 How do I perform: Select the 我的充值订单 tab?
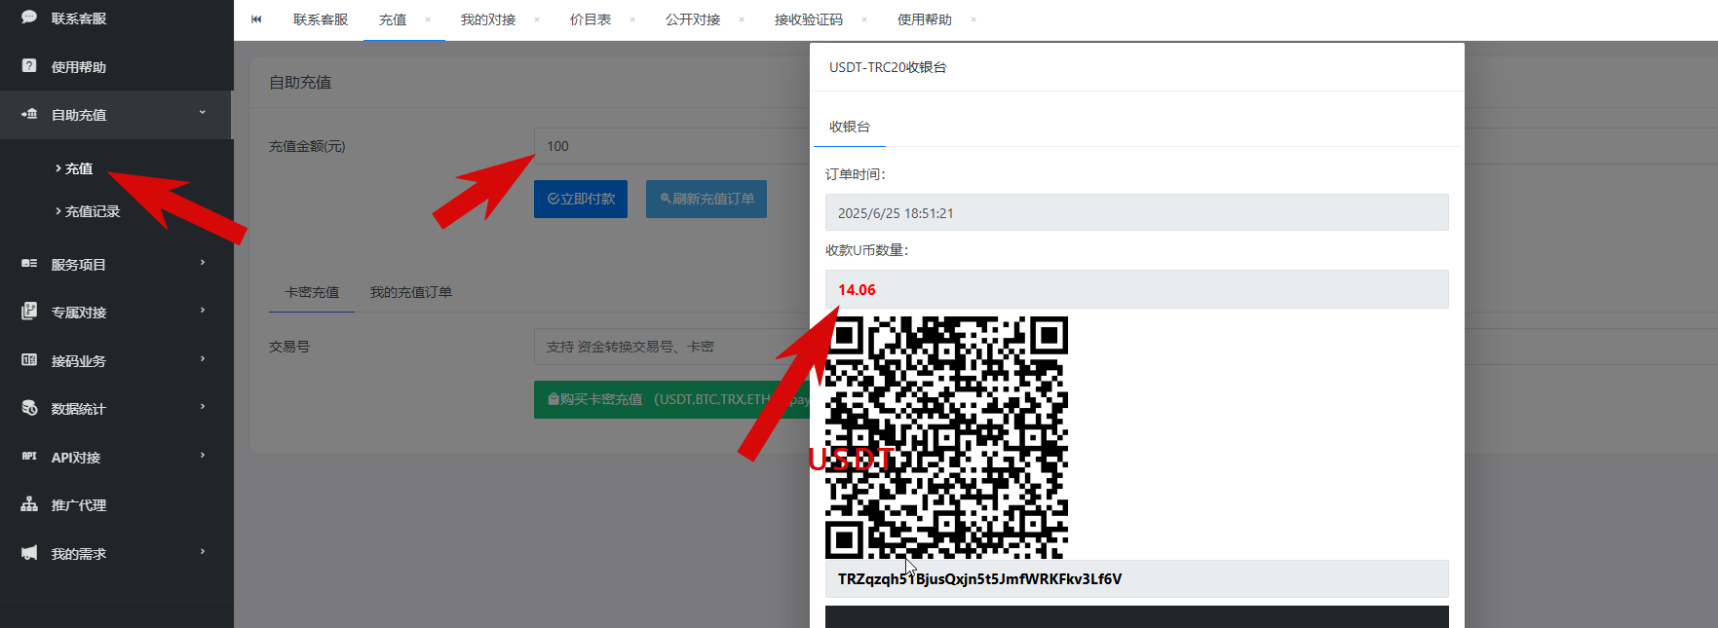(x=410, y=292)
